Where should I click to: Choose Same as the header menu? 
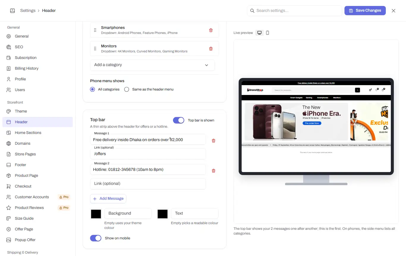coord(127,89)
